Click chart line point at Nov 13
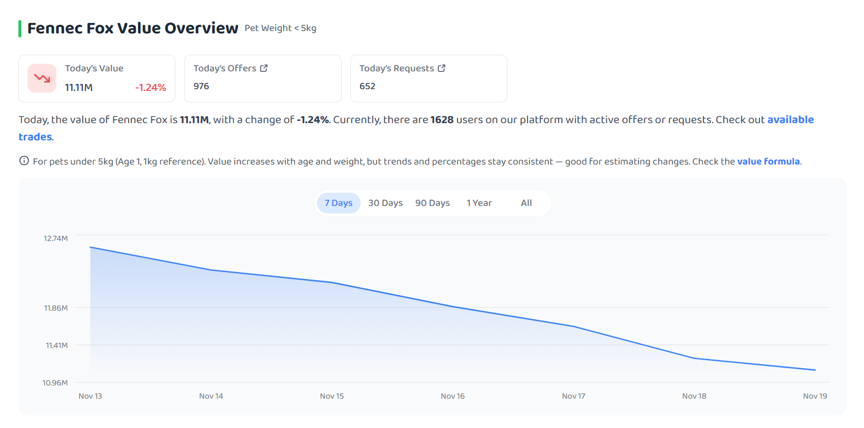Screen dimensions: 864x428 pyautogui.click(x=90, y=247)
